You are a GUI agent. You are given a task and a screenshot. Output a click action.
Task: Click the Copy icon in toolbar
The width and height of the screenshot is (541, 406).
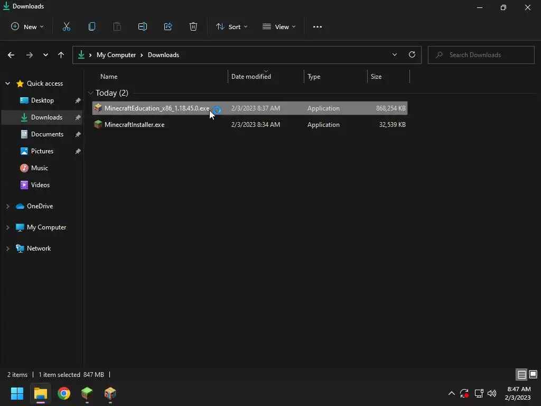(x=92, y=26)
